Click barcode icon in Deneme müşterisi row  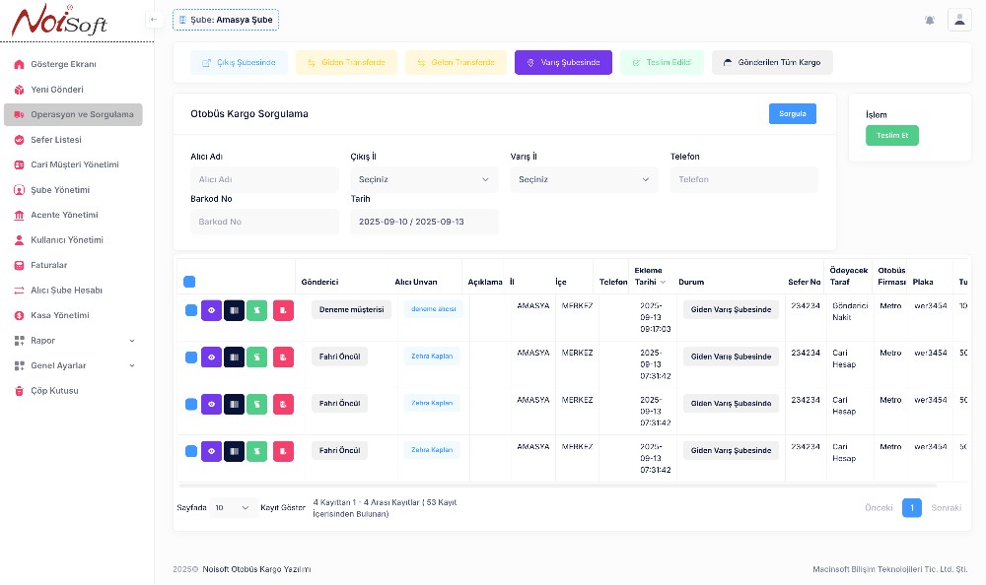point(235,310)
